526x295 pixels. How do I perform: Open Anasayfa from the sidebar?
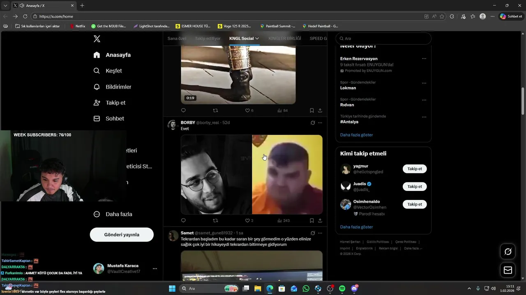(x=112, y=55)
